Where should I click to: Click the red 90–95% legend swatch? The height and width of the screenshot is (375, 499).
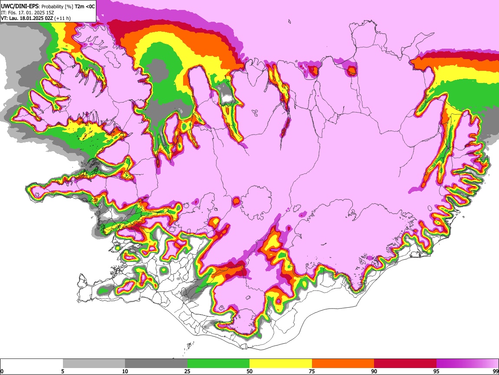[x=405, y=363]
